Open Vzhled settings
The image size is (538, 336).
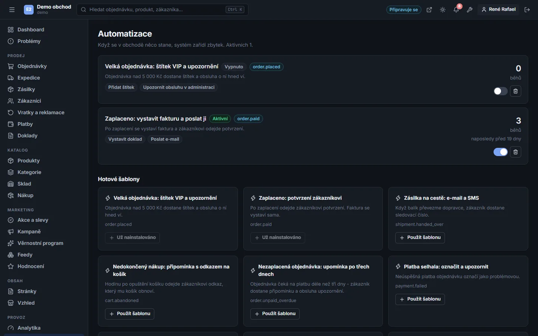pyautogui.click(x=44, y=303)
